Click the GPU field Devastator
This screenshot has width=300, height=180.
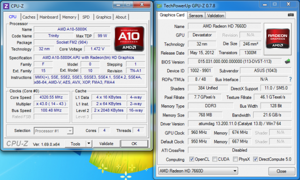pyautogui.click(x=202, y=35)
